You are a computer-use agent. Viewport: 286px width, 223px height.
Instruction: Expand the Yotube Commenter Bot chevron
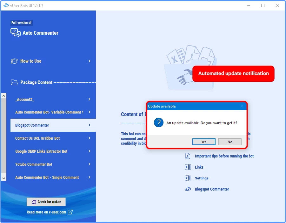click(90, 164)
